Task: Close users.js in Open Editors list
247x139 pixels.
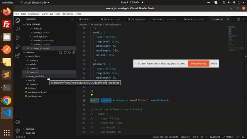Action: pyautogui.click(x=28, y=48)
